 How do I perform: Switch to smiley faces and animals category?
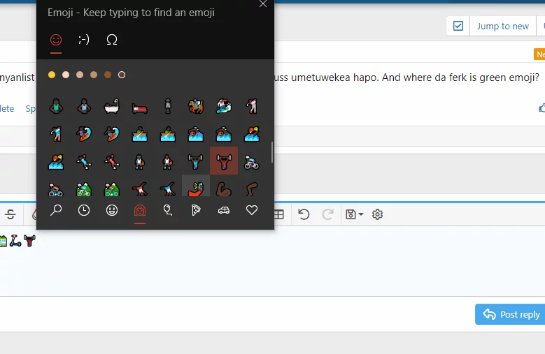112,210
